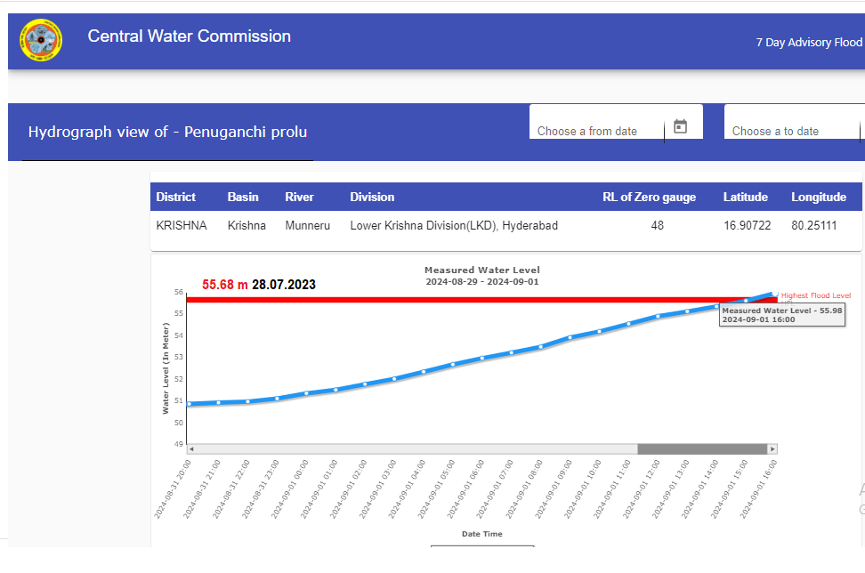The image size is (865, 573).
Task: Click the Central Water Commission logo
Action: [42, 41]
